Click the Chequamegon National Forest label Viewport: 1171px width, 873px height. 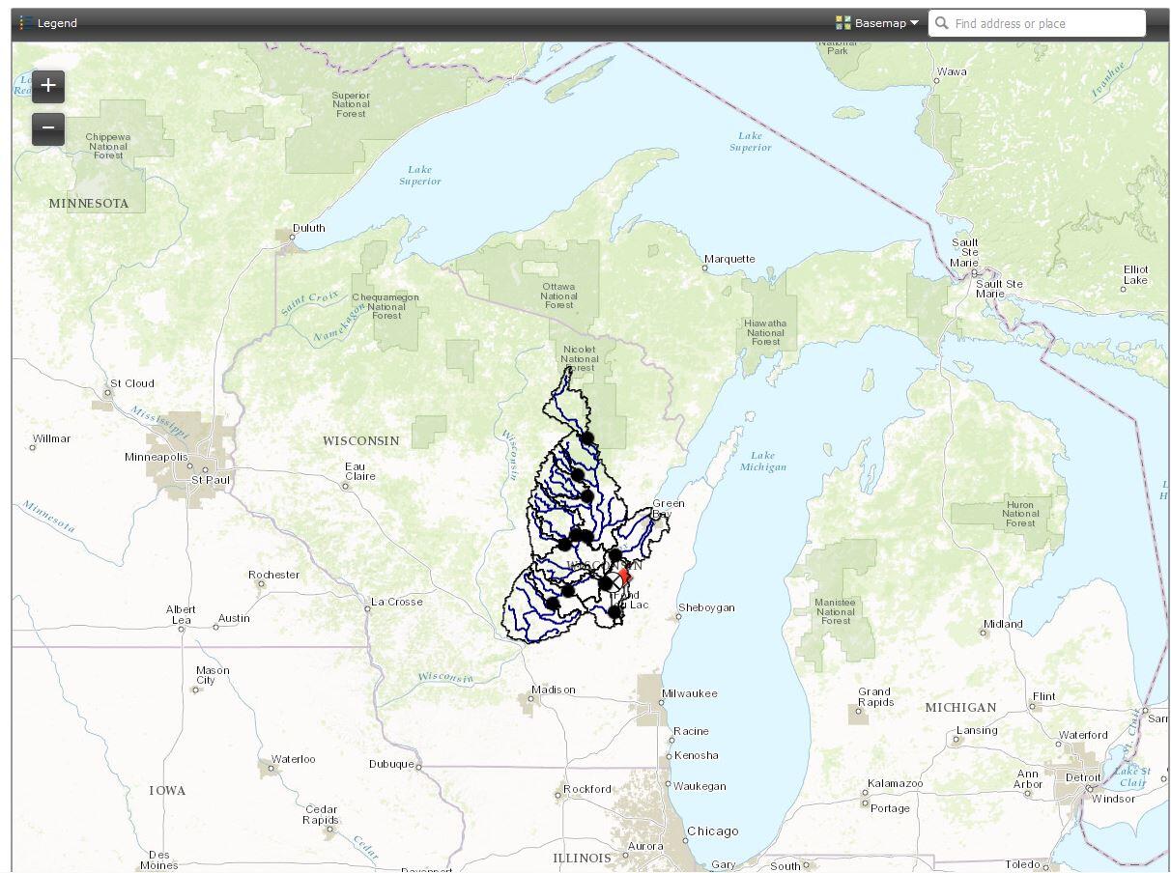pyautogui.click(x=386, y=306)
